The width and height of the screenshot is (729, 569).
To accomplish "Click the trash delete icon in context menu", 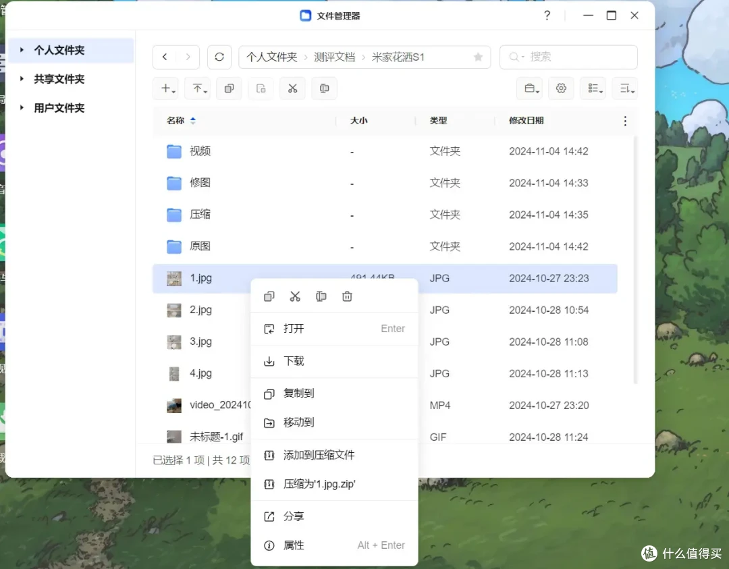I will [x=348, y=296].
